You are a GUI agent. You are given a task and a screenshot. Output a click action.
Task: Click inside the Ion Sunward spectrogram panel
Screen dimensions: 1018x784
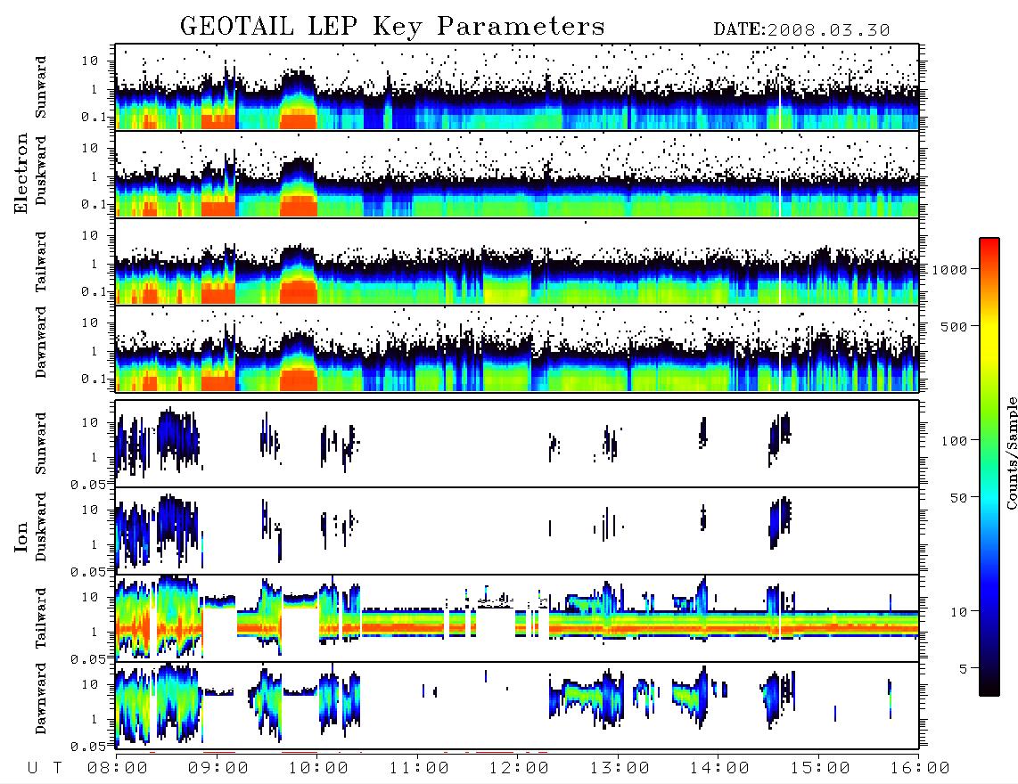tap(517, 444)
